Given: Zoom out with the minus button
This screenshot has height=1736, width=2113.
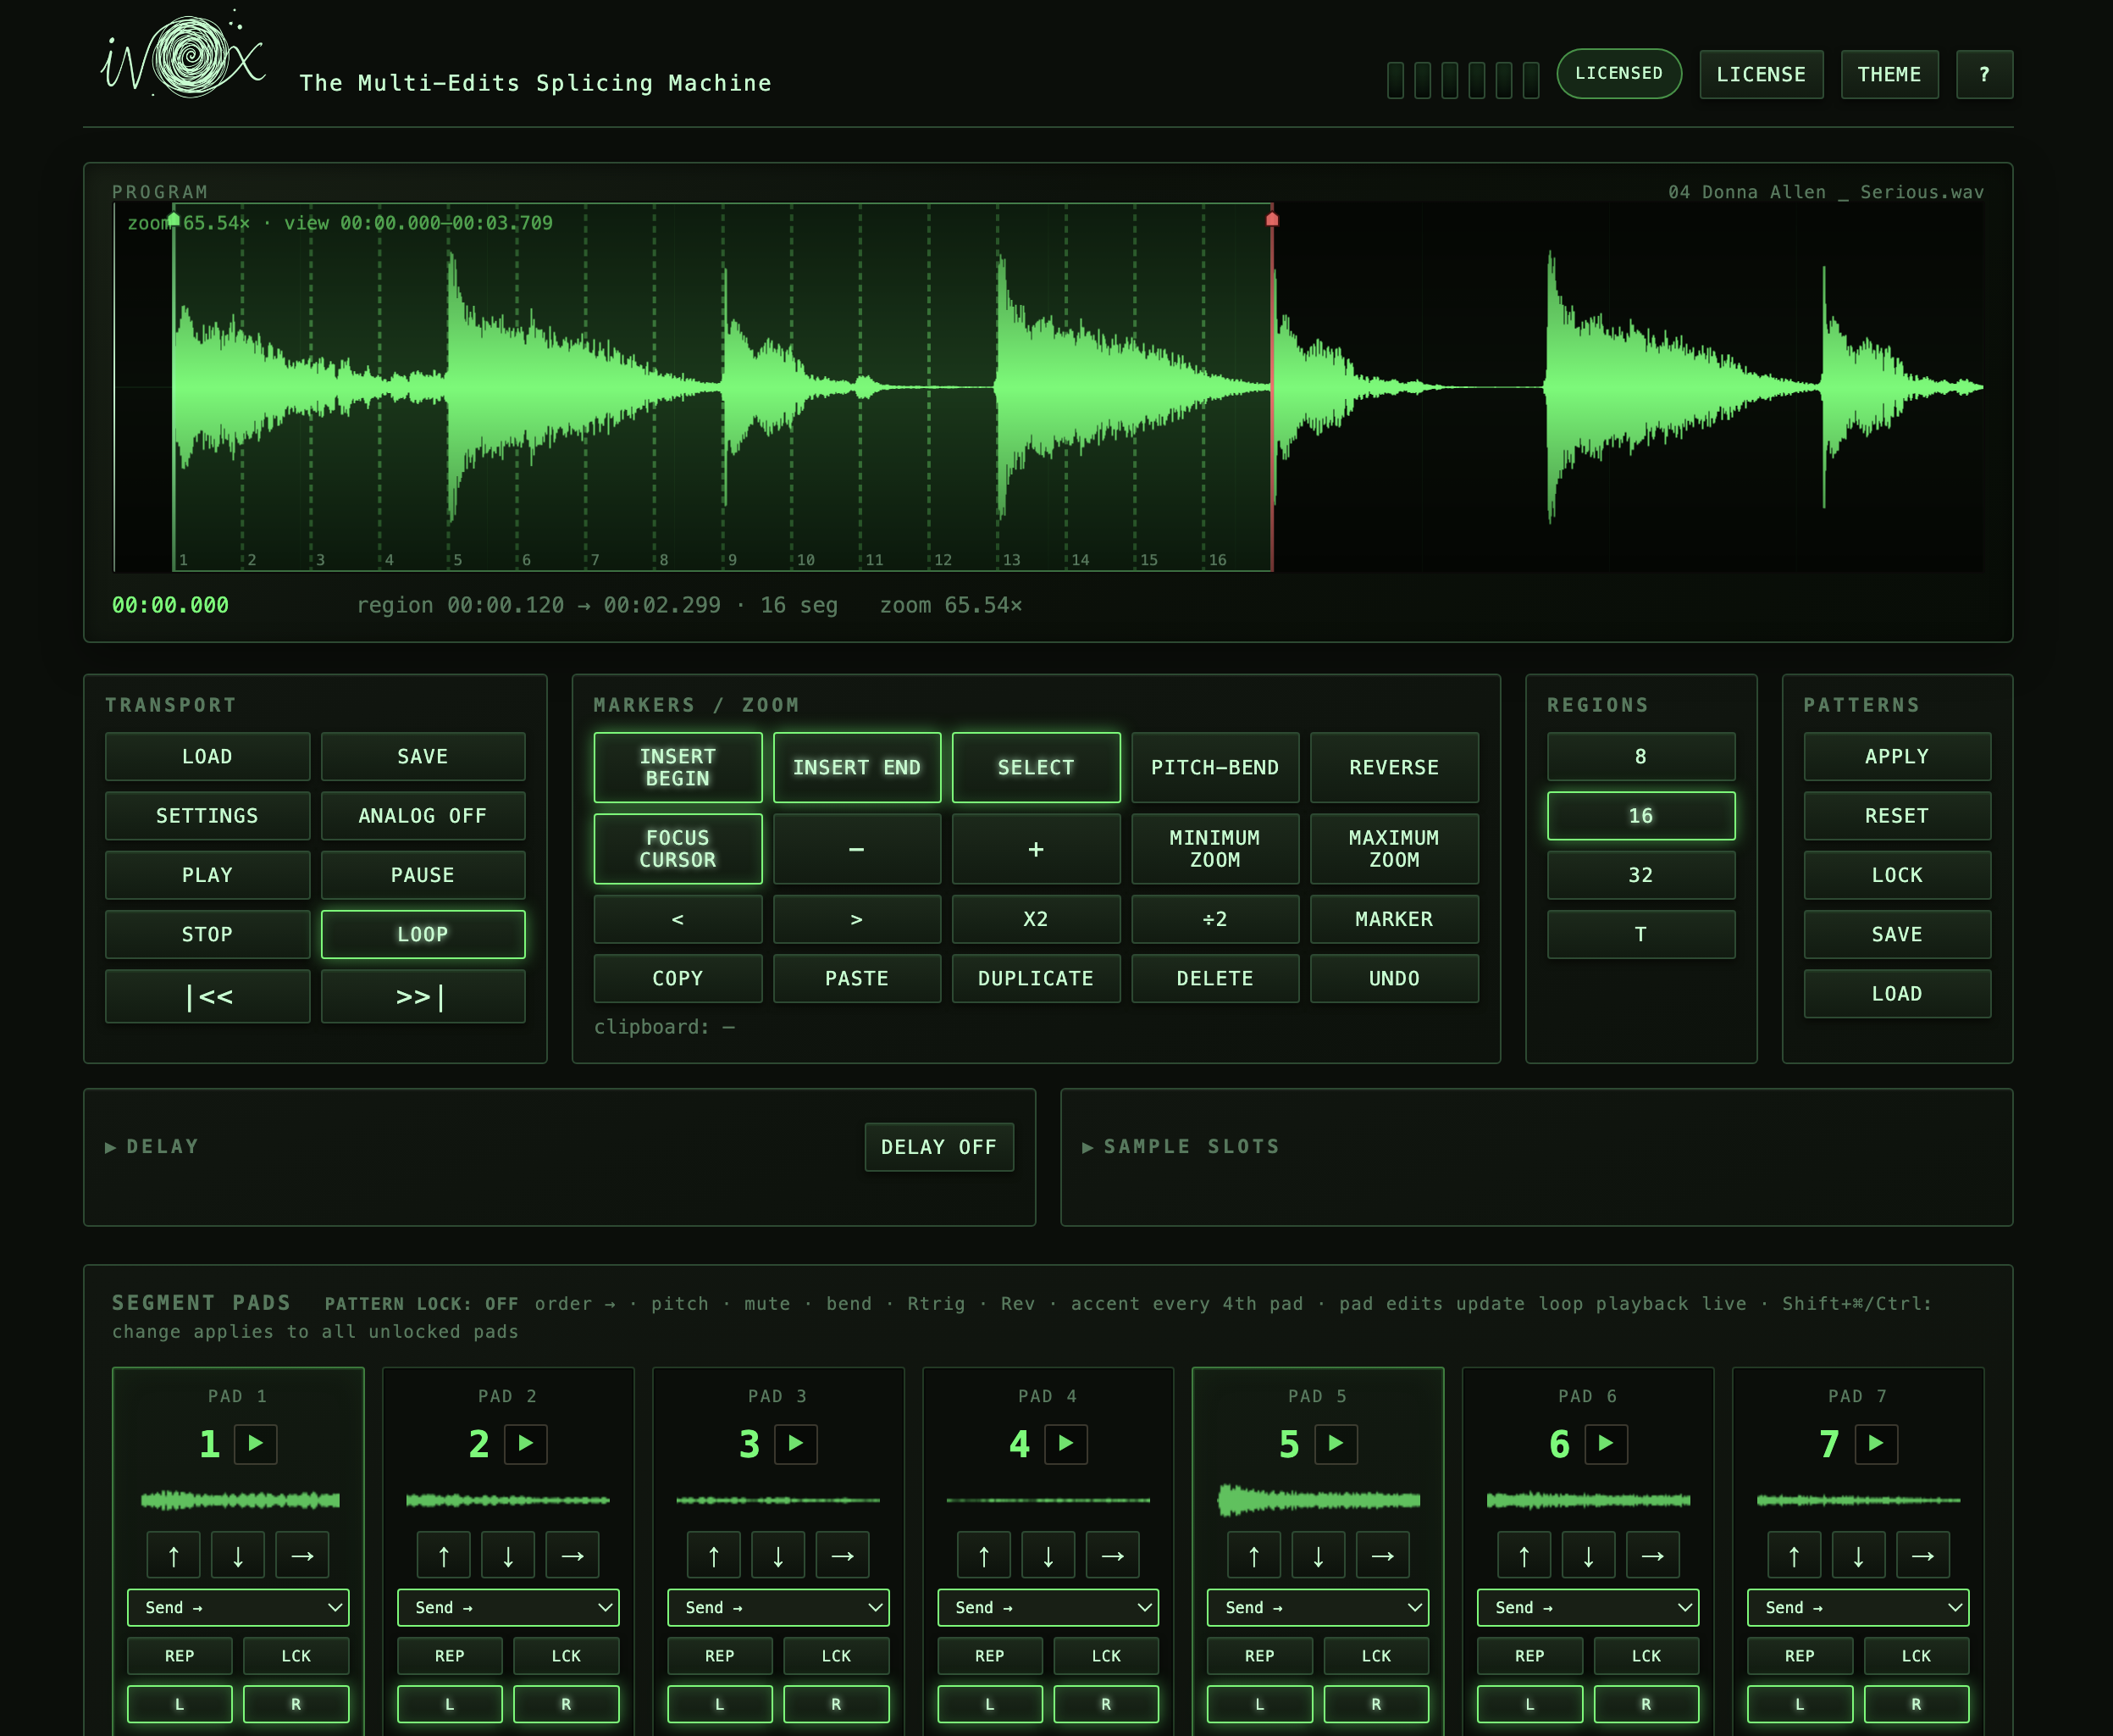Looking at the screenshot, I should [856, 849].
